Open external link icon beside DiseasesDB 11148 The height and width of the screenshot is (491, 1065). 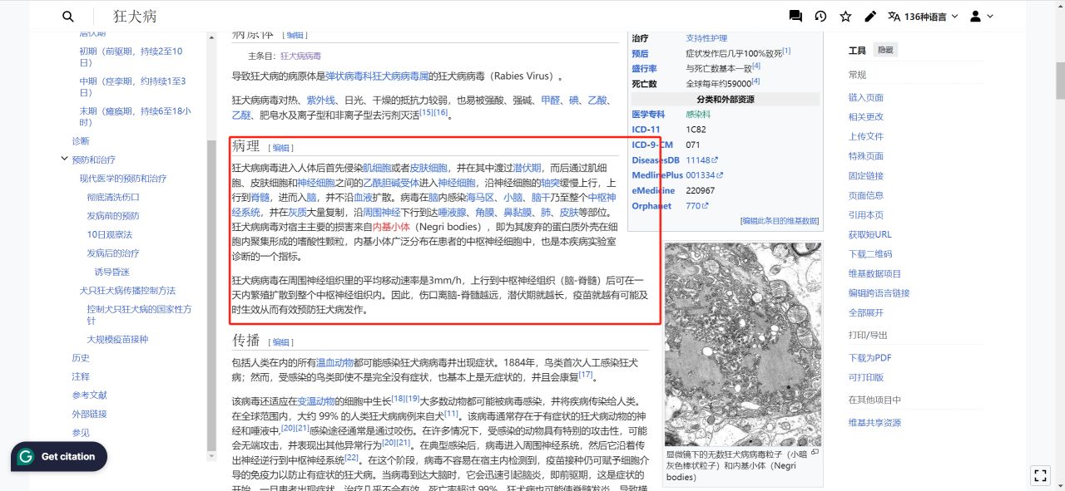tap(715, 160)
